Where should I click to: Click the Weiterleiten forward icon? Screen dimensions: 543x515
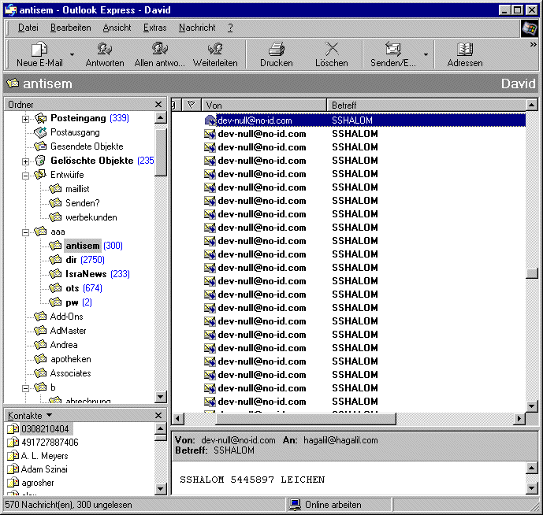point(215,50)
